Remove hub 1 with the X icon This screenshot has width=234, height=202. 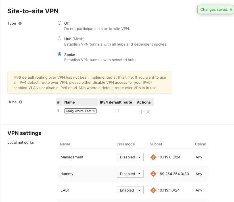coord(148,112)
